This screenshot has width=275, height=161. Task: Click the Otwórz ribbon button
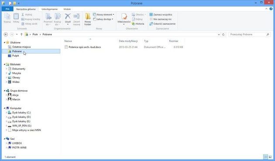point(139,15)
